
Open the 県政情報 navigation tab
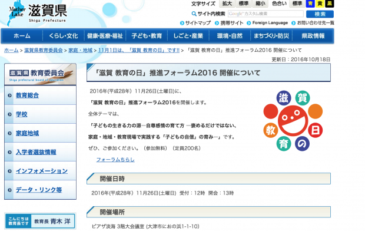click(313, 36)
